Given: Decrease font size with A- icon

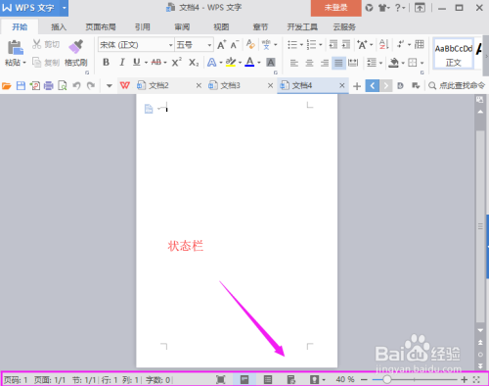Looking at the screenshot, I should pos(235,45).
